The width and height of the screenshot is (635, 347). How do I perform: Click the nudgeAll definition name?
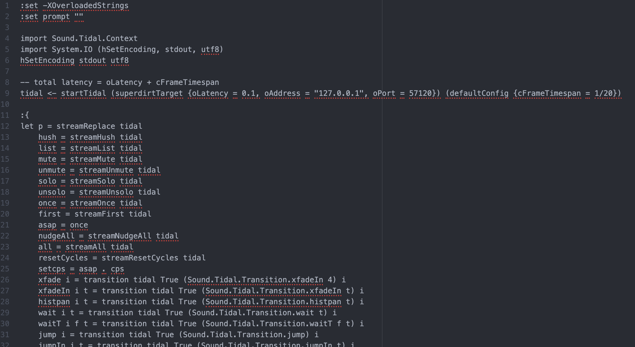pyautogui.click(x=56, y=236)
